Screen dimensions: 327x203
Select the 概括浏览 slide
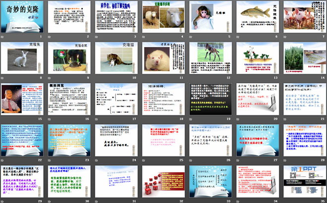(x=69, y=99)
